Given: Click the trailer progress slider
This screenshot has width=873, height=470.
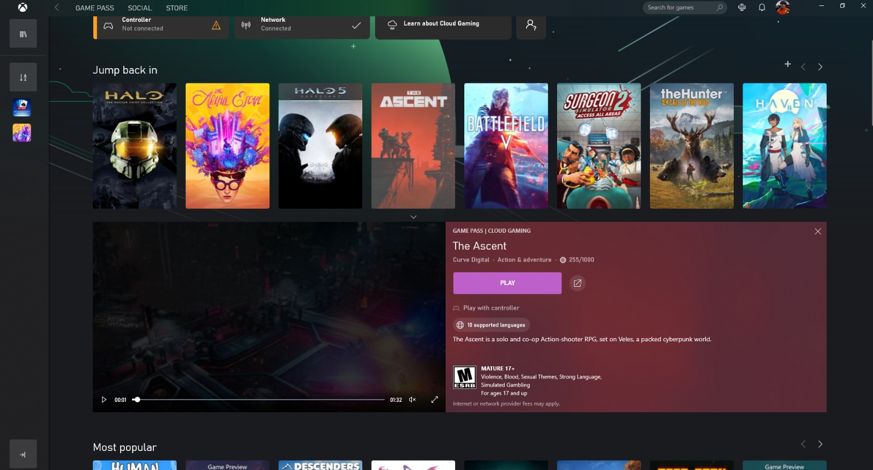Looking at the screenshot, I should pos(259,400).
